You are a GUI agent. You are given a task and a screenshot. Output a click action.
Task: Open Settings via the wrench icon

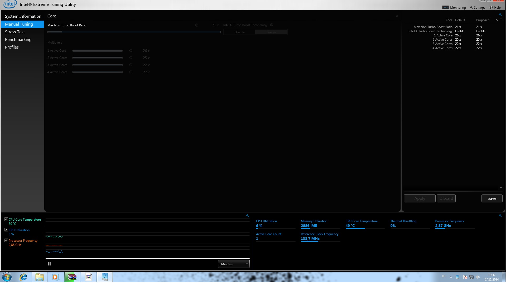471,7
